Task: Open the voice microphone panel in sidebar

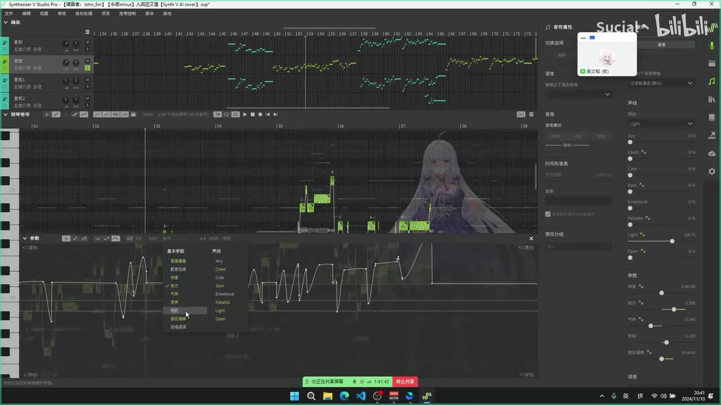Action: coord(712,46)
